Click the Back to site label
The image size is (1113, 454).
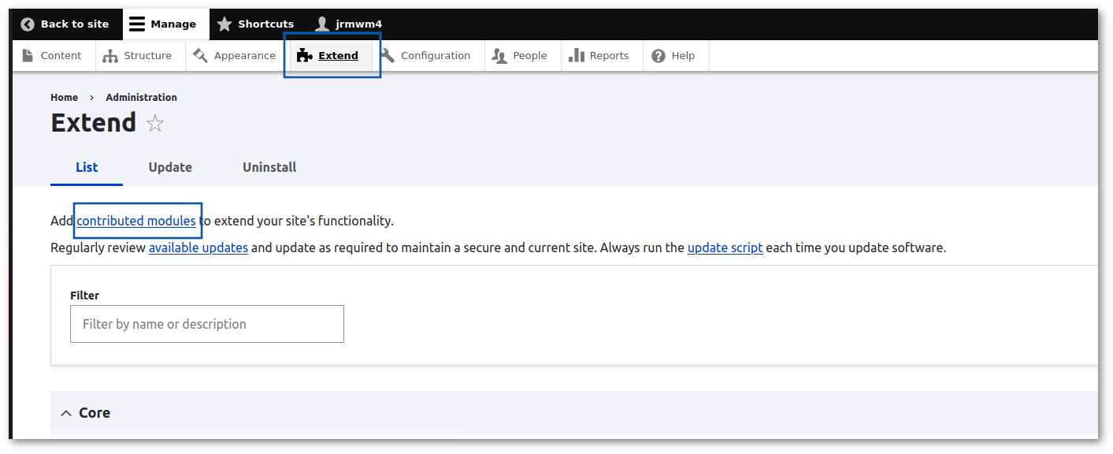75,24
